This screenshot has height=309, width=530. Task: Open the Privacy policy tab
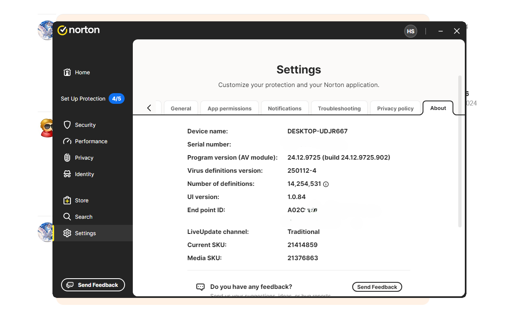pos(395,108)
